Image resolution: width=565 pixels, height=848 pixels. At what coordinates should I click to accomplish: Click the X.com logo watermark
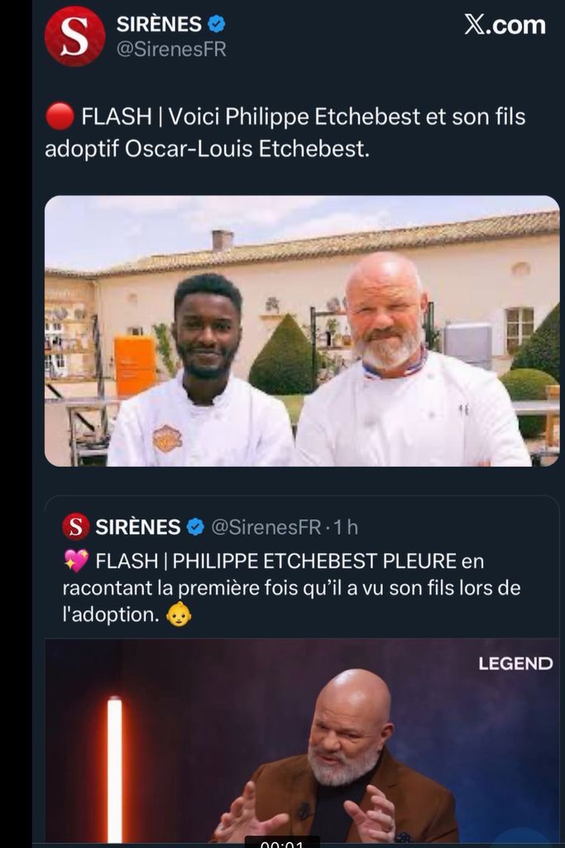tap(505, 25)
